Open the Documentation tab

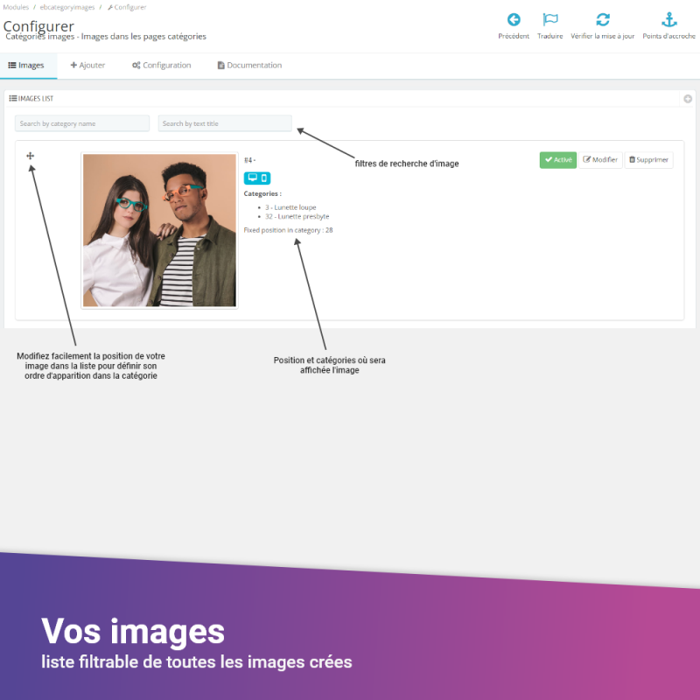coord(251,65)
